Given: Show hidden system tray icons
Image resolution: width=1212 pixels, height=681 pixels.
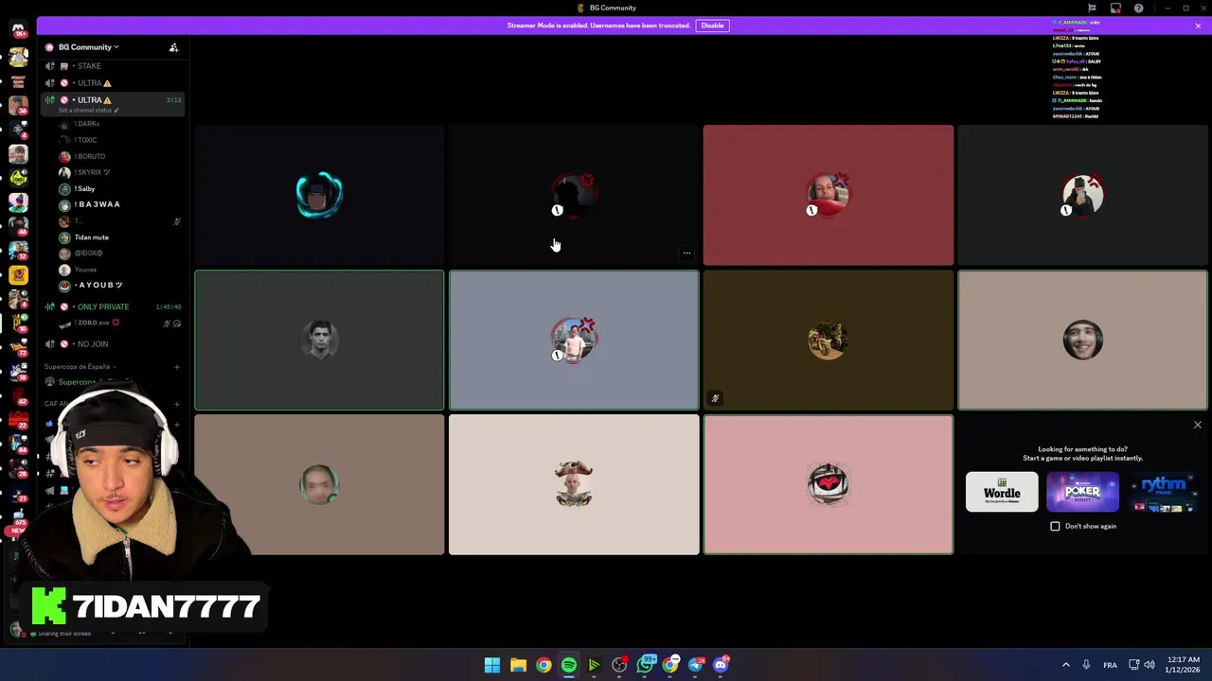Looking at the screenshot, I should pyautogui.click(x=1066, y=665).
